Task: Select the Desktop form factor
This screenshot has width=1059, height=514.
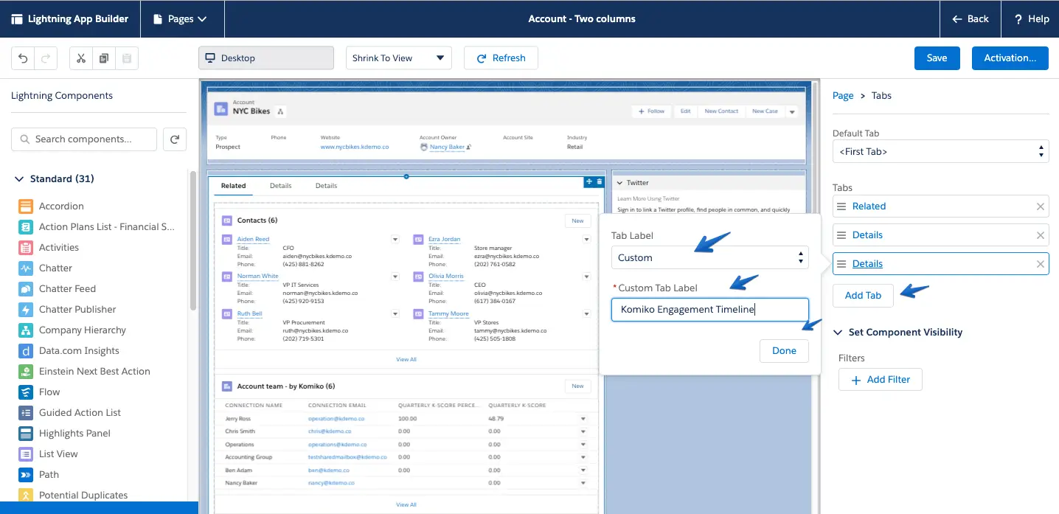Action: [x=266, y=58]
